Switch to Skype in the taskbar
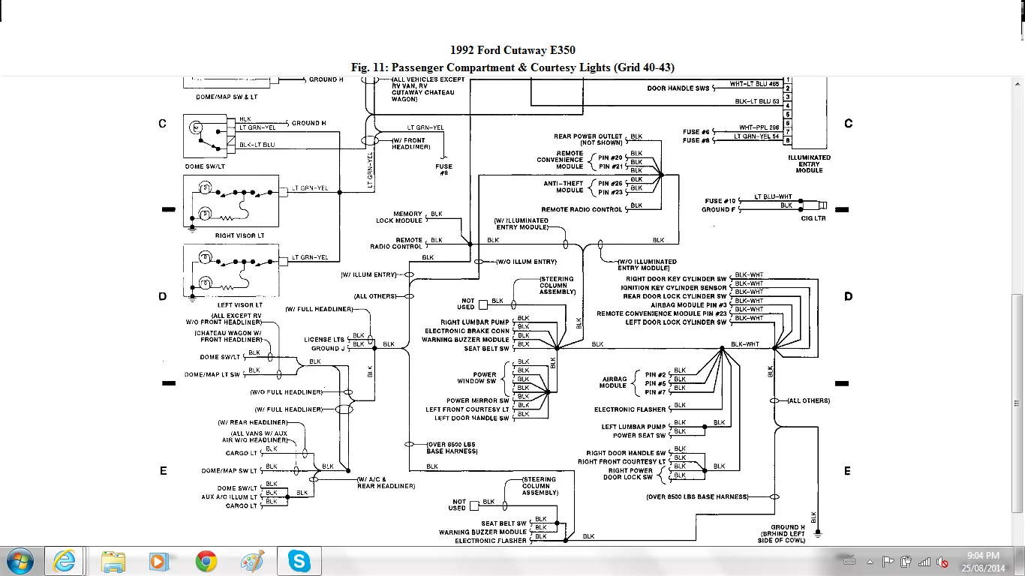This screenshot has height=576, width=1025. click(299, 561)
